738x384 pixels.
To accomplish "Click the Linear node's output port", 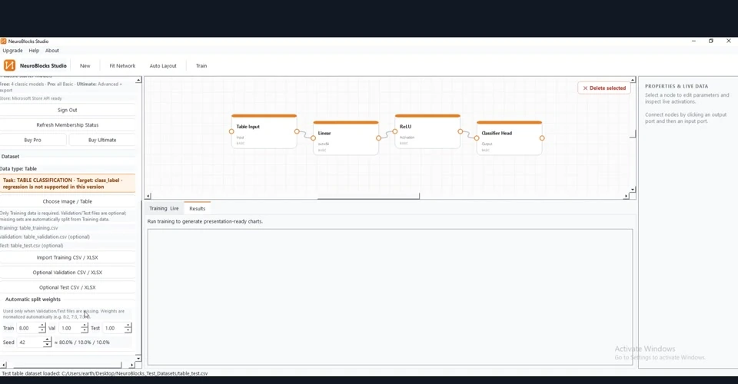I will click(378, 138).
